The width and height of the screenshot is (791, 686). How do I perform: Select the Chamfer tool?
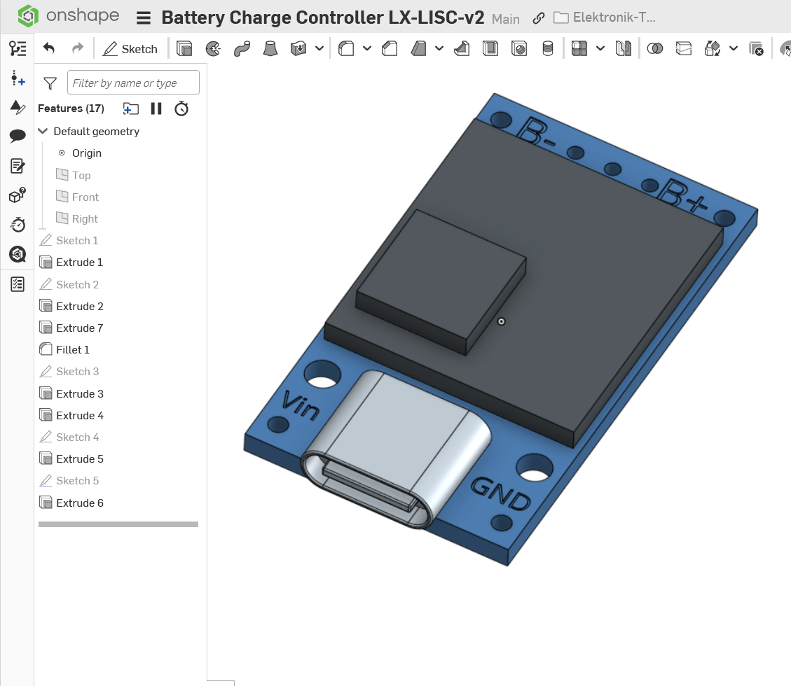390,49
